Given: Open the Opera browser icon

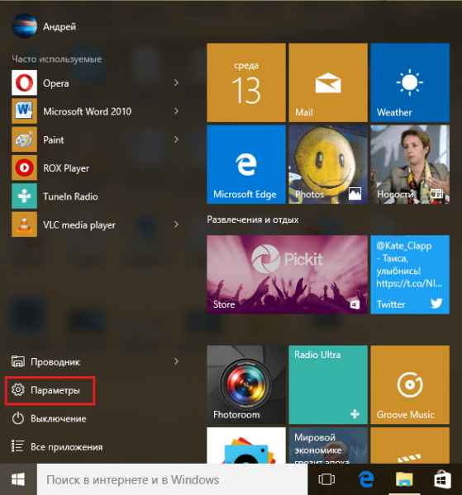Looking at the screenshot, I should tap(24, 82).
